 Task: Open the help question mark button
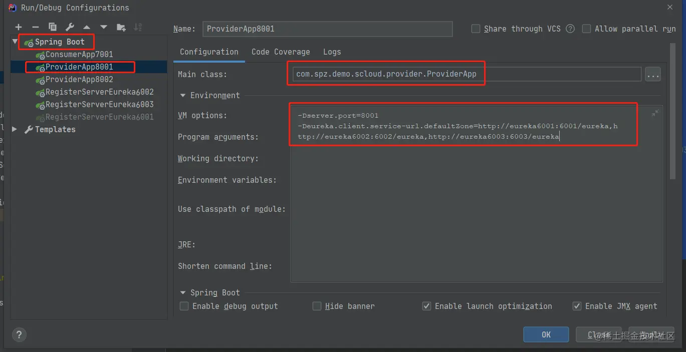point(19,334)
